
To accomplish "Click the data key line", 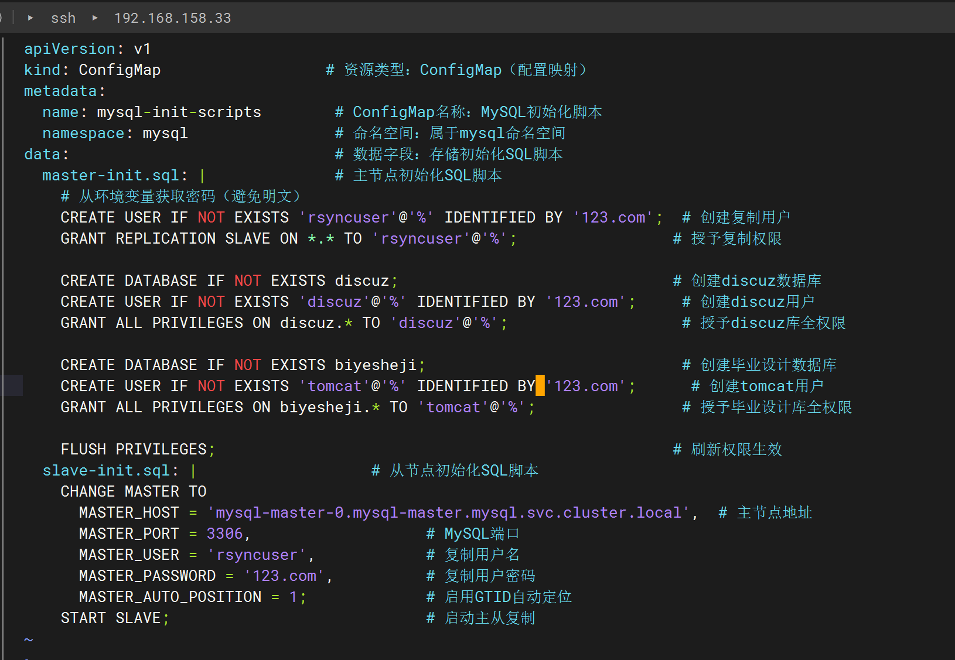I will coord(47,154).
